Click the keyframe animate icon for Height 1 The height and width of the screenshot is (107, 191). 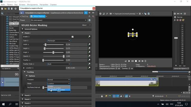[x=89, y=48]
